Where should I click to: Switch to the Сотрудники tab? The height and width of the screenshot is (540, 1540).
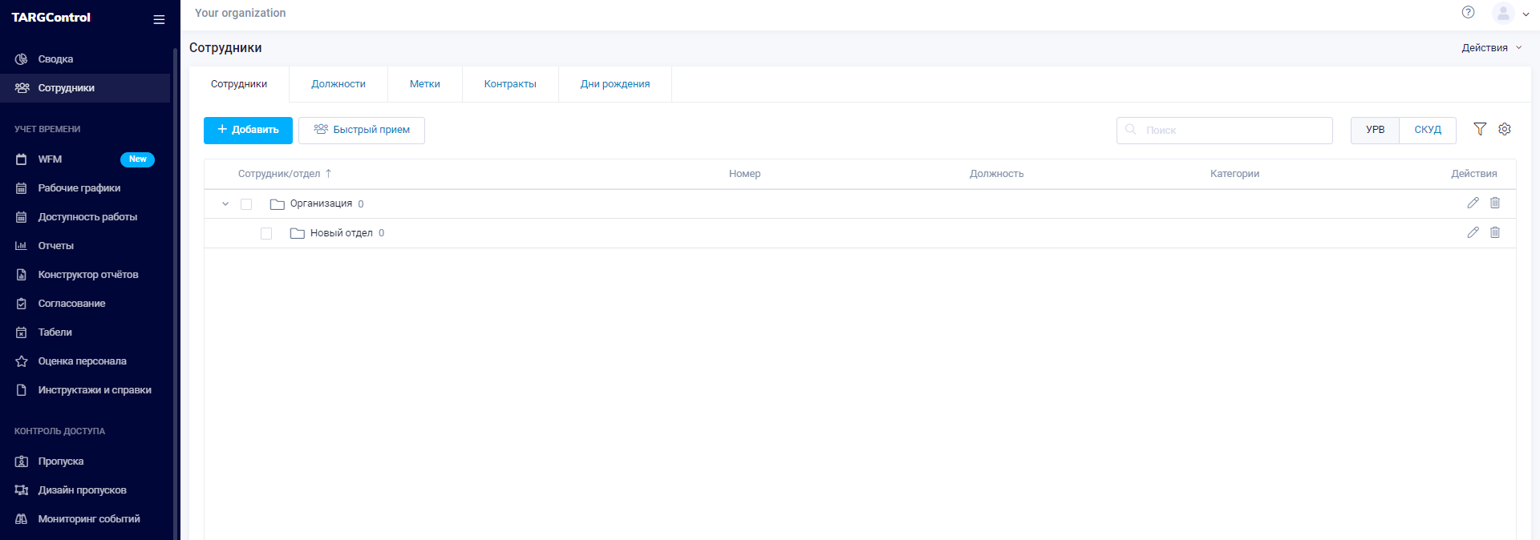click(x=239, y=84)
